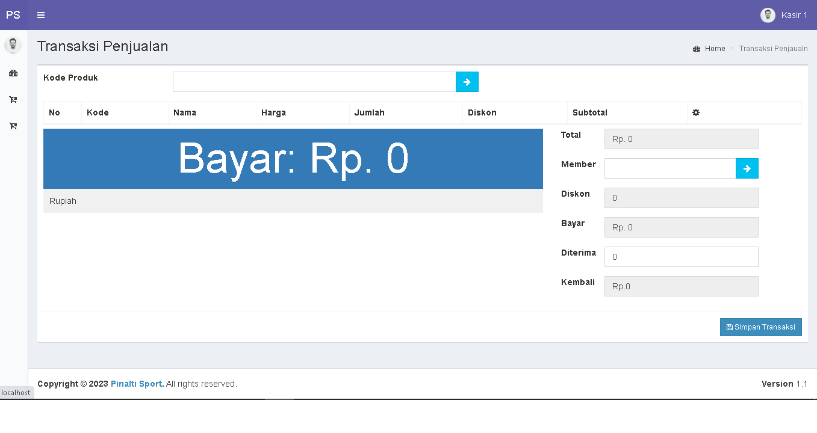Click the Home breadcrumb link
The width and height of the screenshot is (817, 433).
(x=715, y=49)
